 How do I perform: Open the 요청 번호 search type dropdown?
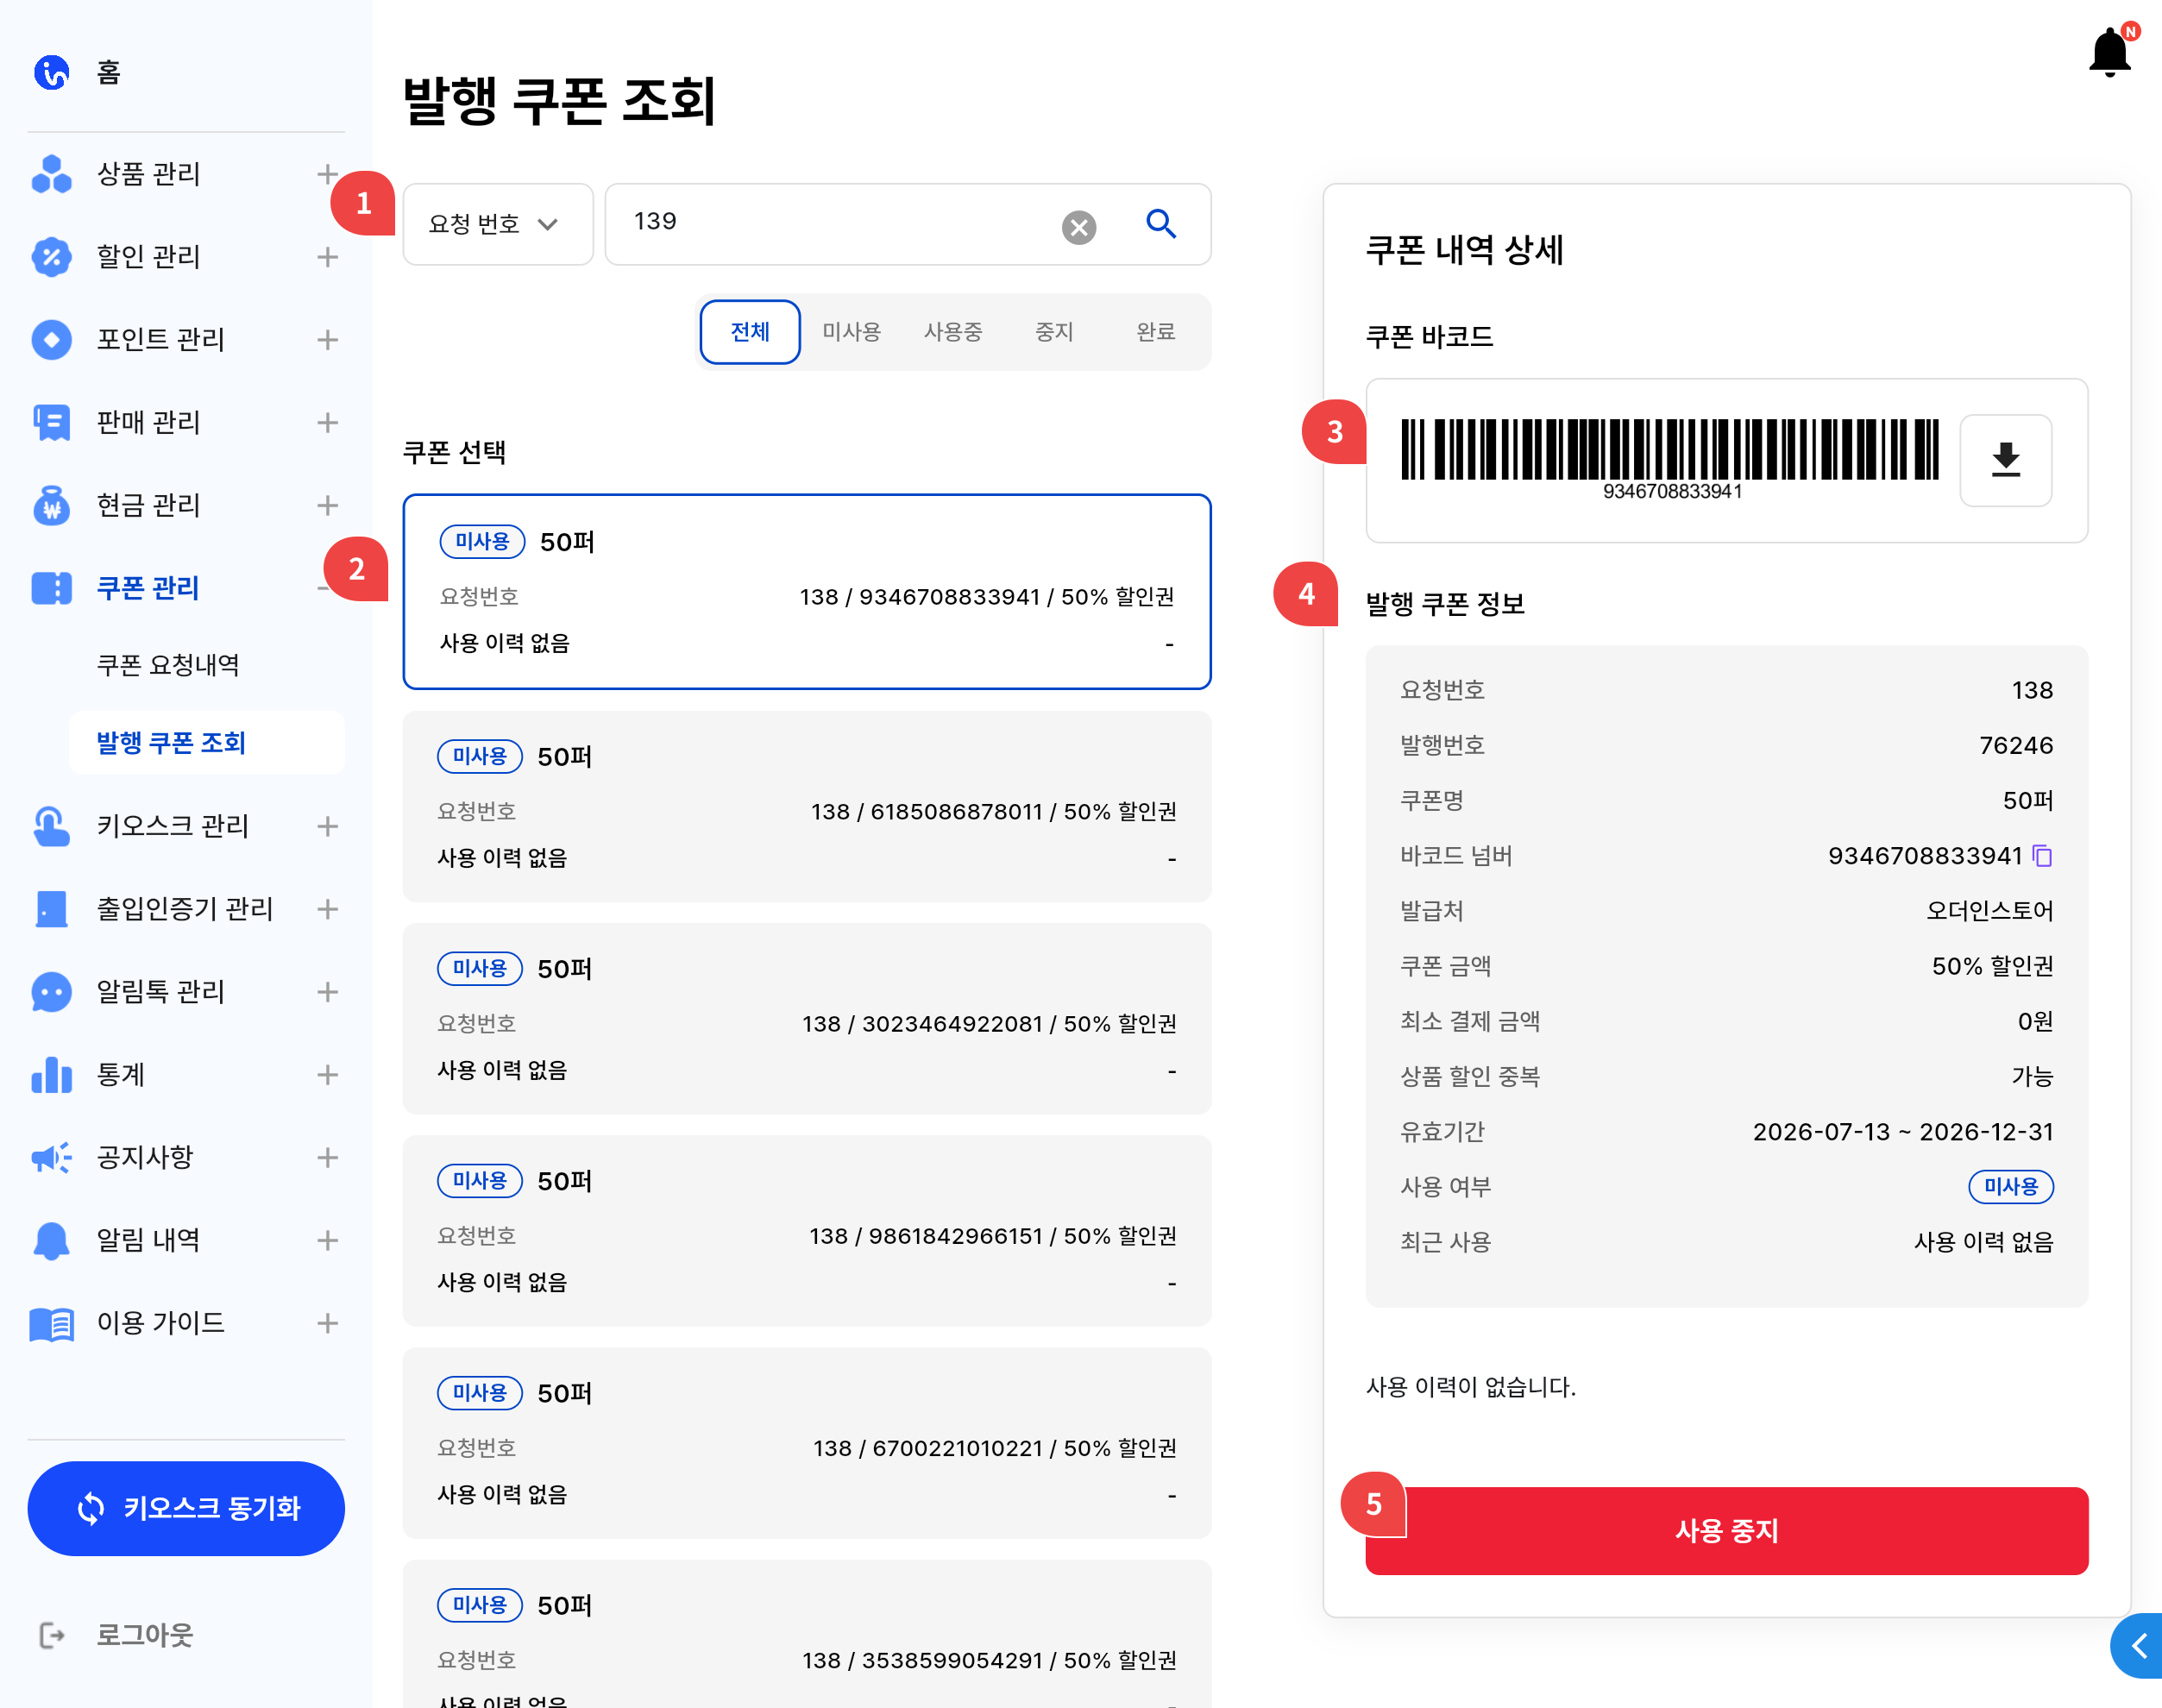[x=497, y=224]
